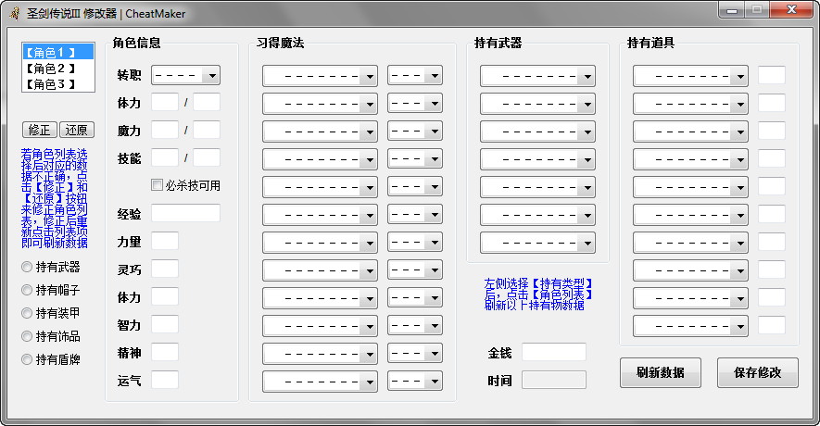The width and height of the screenshot is (820, 426).
Task: Pick the 持有盾牌 radio option
Action: click(x=27, y=359)
